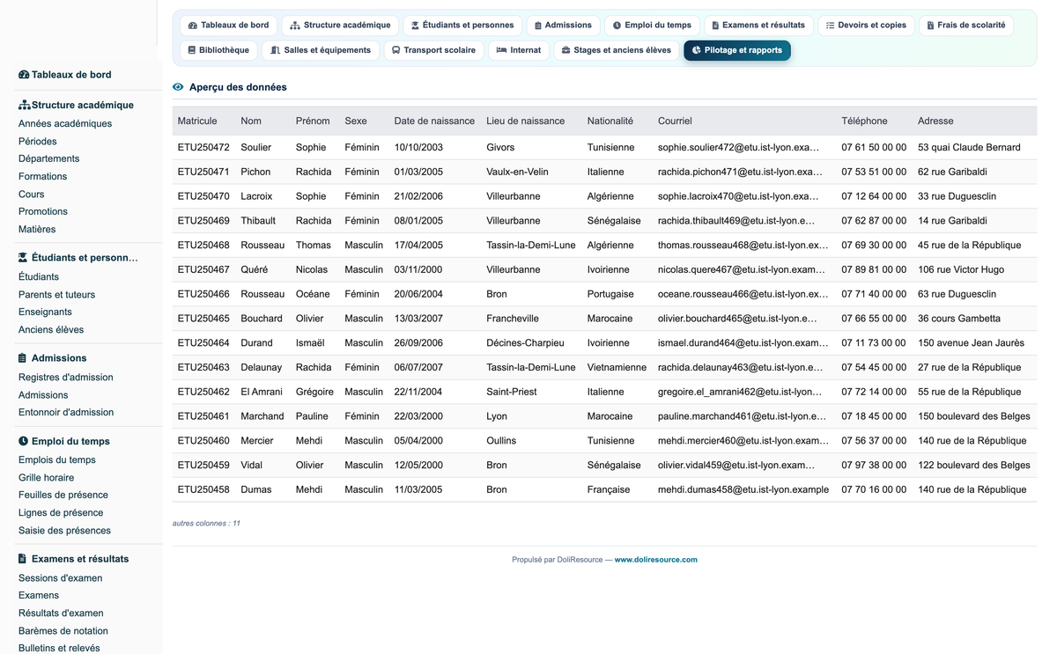Screen dimensions: 1057x654
Task: Switch to Devoirs et copies tab
Action: pyautogui.click(x=866, y=26)
